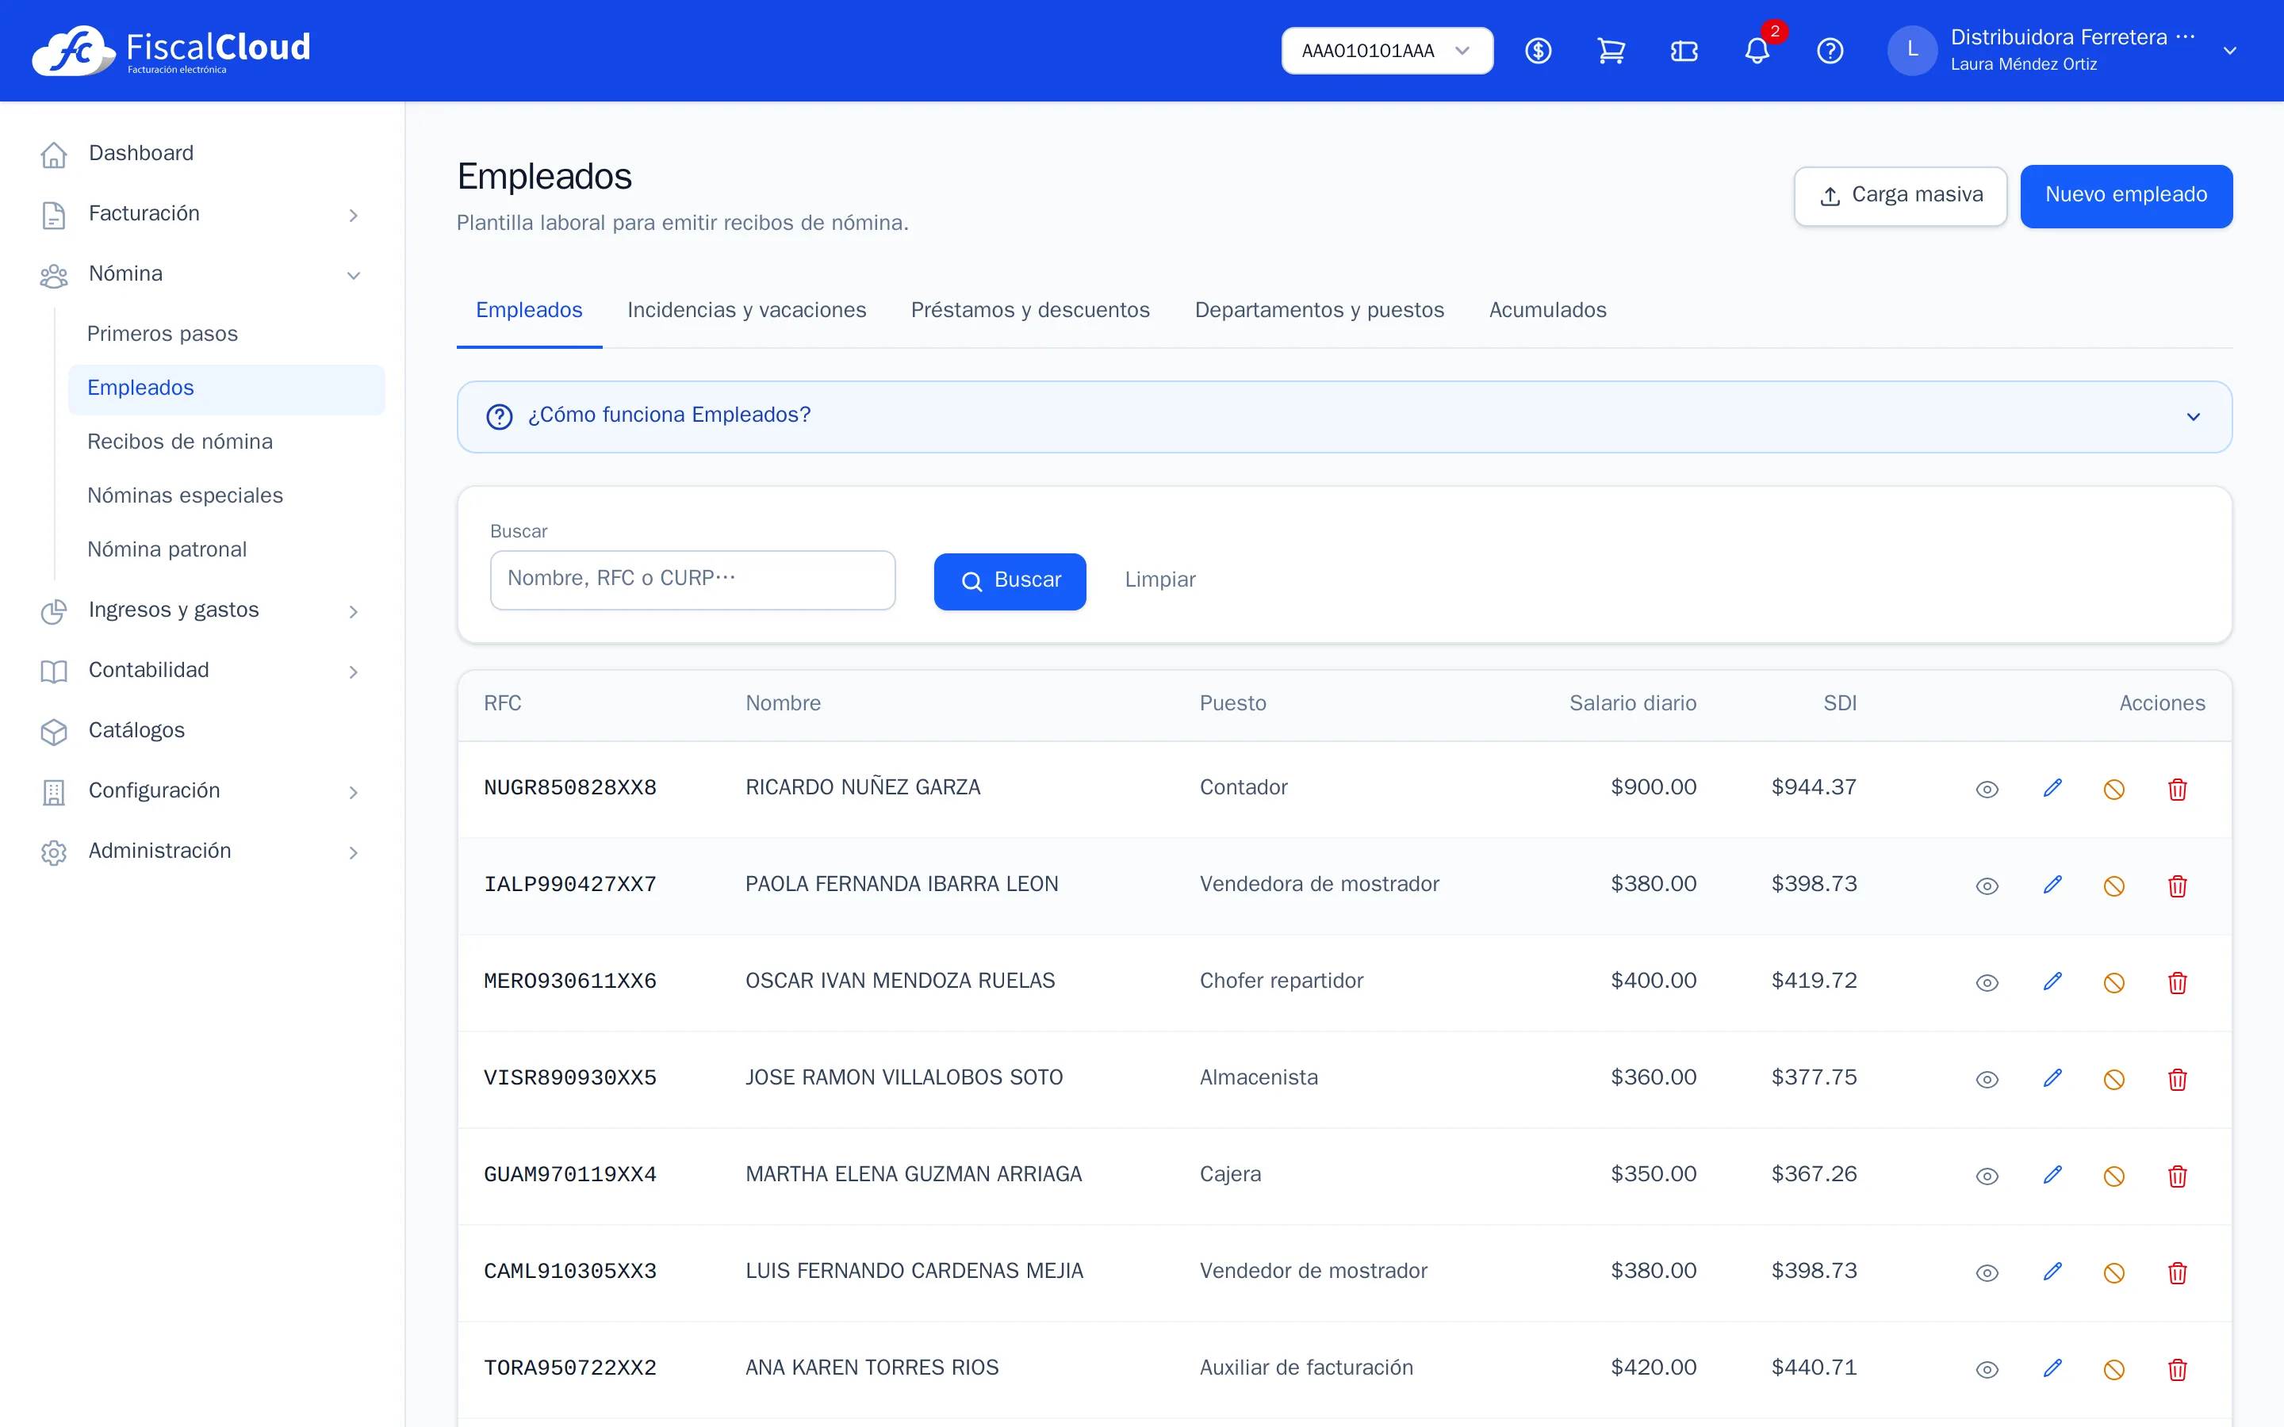View details eye icon for RICARDO NUÑEZ GARZA
Viewport: 2284px width, 1427px height.
1987,789
